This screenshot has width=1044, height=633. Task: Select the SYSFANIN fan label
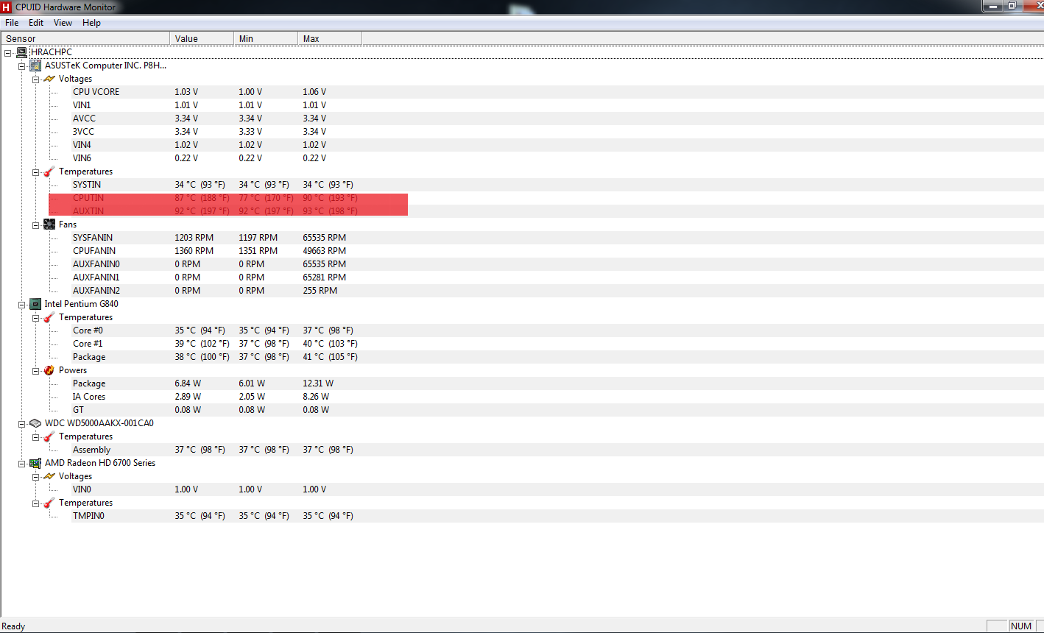click(x=93, y=238)
